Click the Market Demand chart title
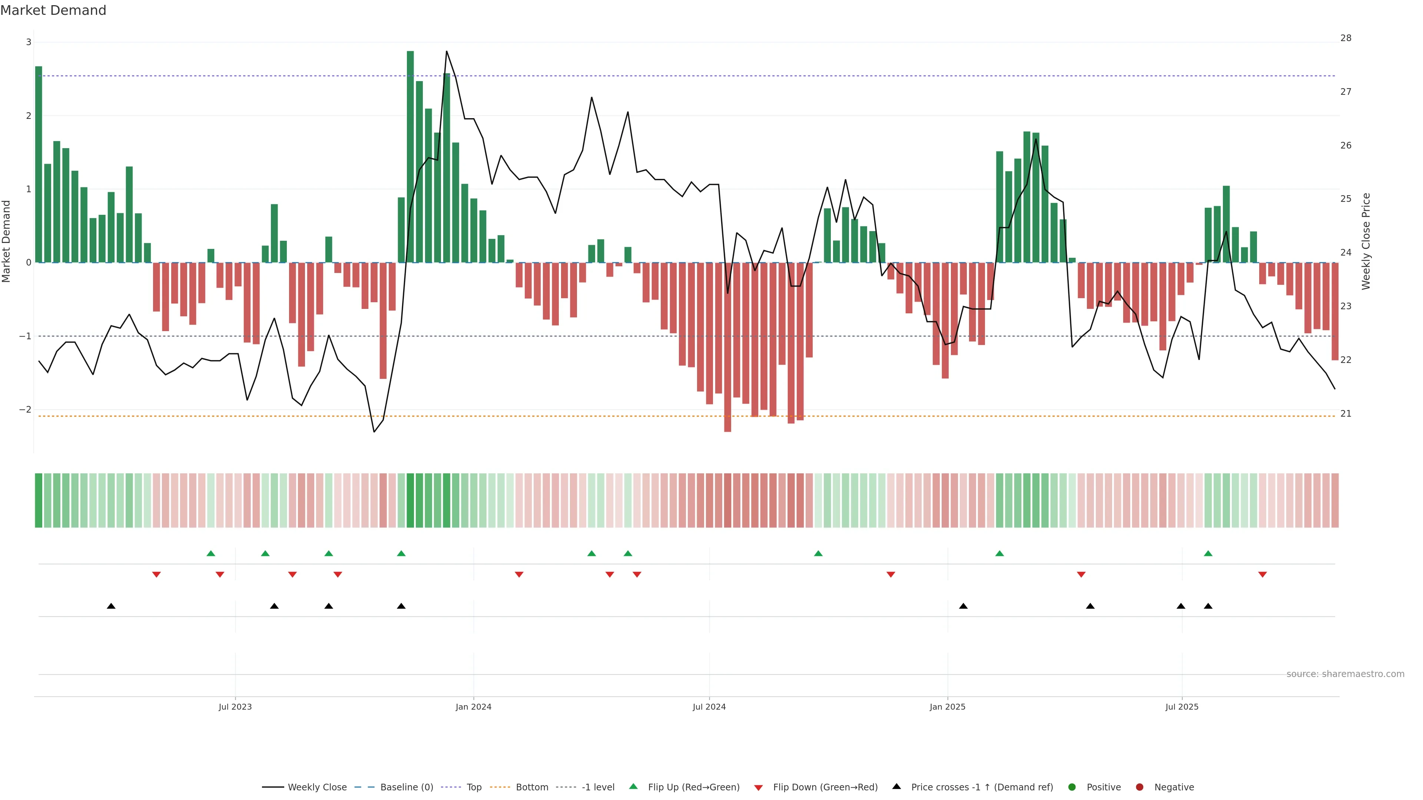Viewport: 1423px width, 800px height. tap(53, 10)
